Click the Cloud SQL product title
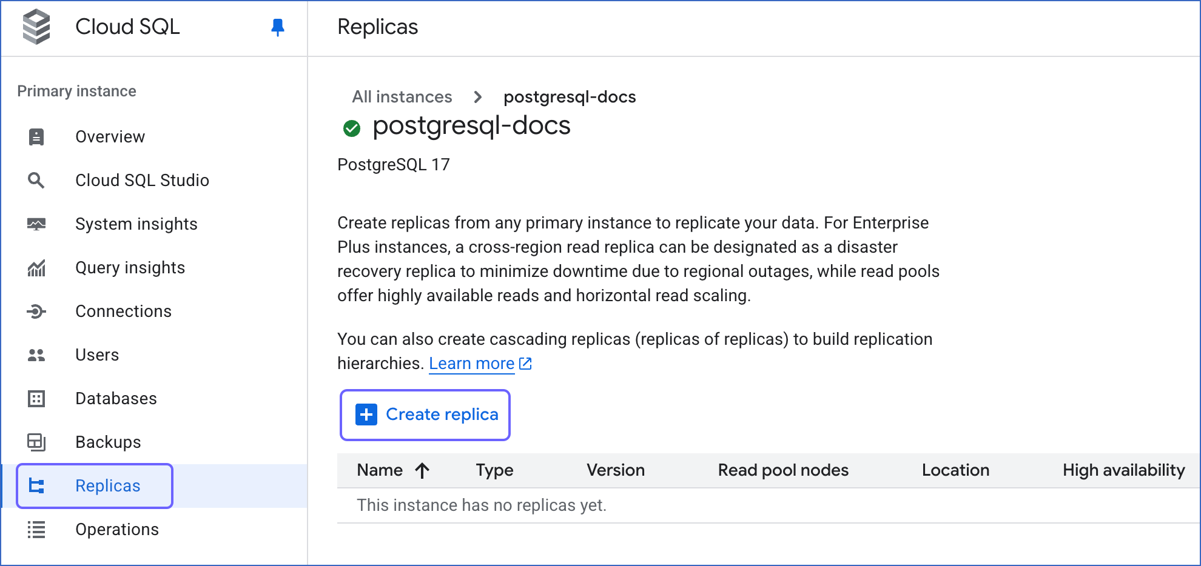The width and height of the screenshot is (1201, 566). (x=127, y=27)
